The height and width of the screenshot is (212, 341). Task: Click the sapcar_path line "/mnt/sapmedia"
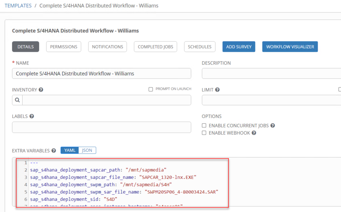click(x=146, y=170)
